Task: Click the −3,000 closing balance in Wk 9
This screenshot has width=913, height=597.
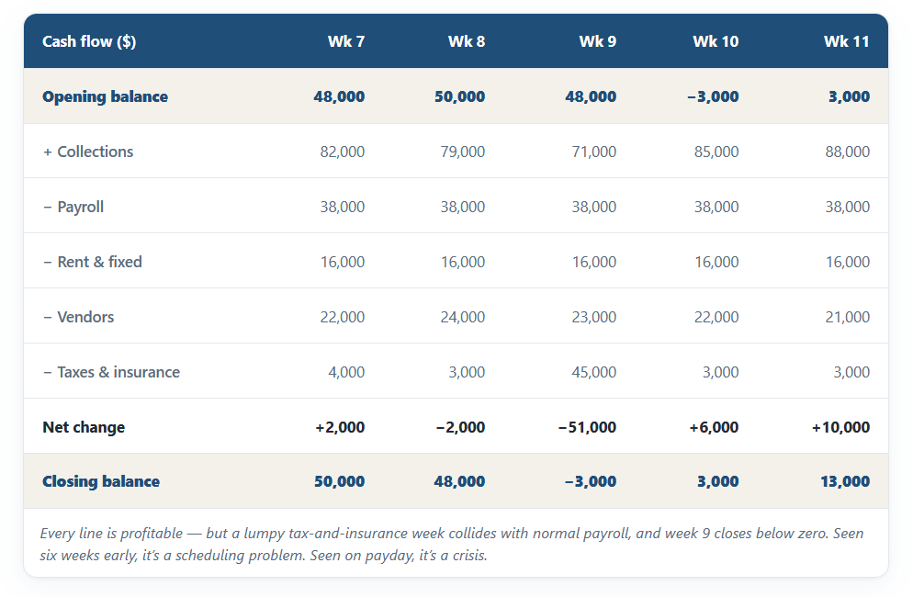Action: point(591,481)
